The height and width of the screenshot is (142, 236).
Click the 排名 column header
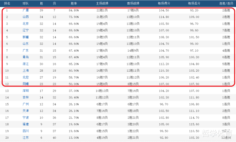(7, 4)
